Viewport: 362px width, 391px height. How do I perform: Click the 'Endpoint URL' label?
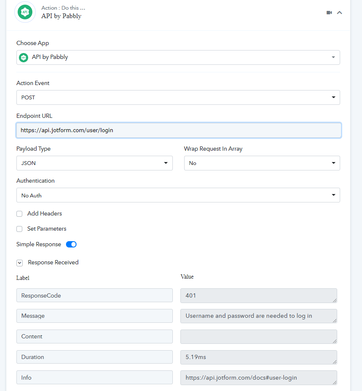click(x=34, y=116)
